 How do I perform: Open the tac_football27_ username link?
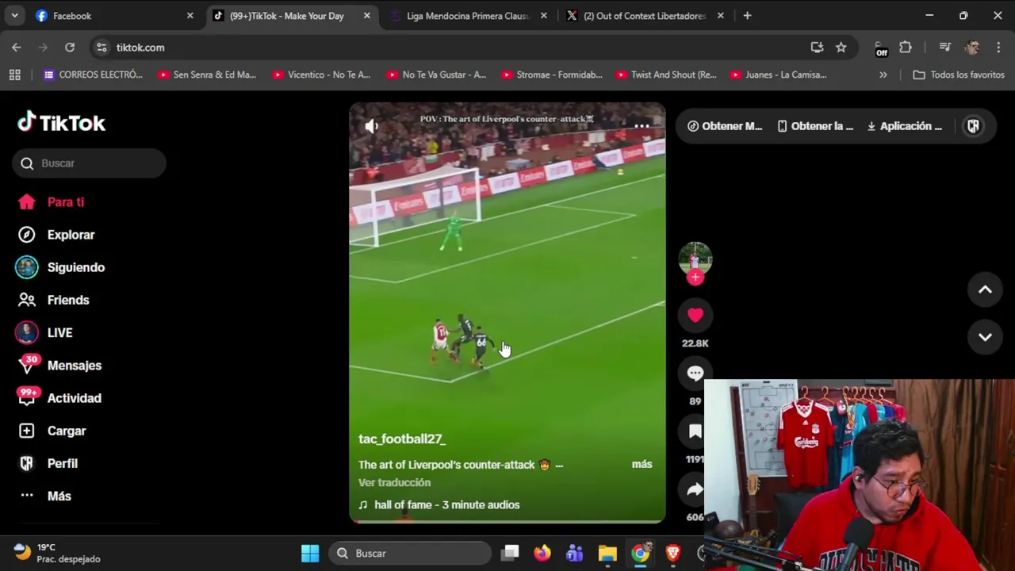tap(402, 439)
